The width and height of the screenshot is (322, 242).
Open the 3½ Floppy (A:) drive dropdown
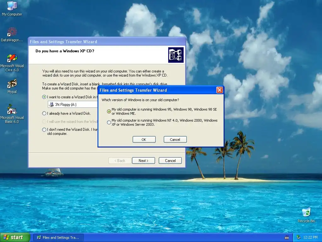click(73, 105)
